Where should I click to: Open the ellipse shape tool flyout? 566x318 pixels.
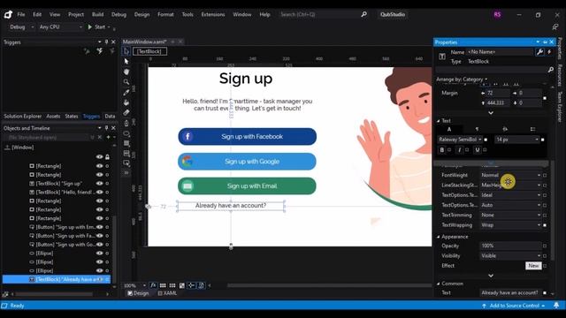click(x=126, y=133)
